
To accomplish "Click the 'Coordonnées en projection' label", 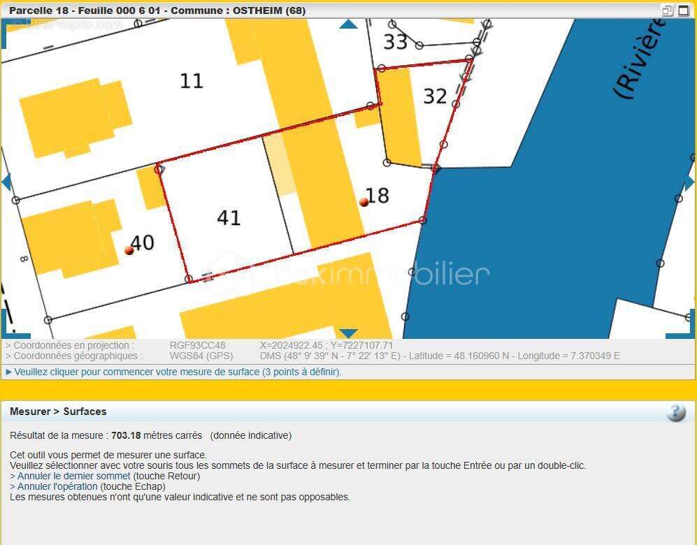I will tap(70, 345).
